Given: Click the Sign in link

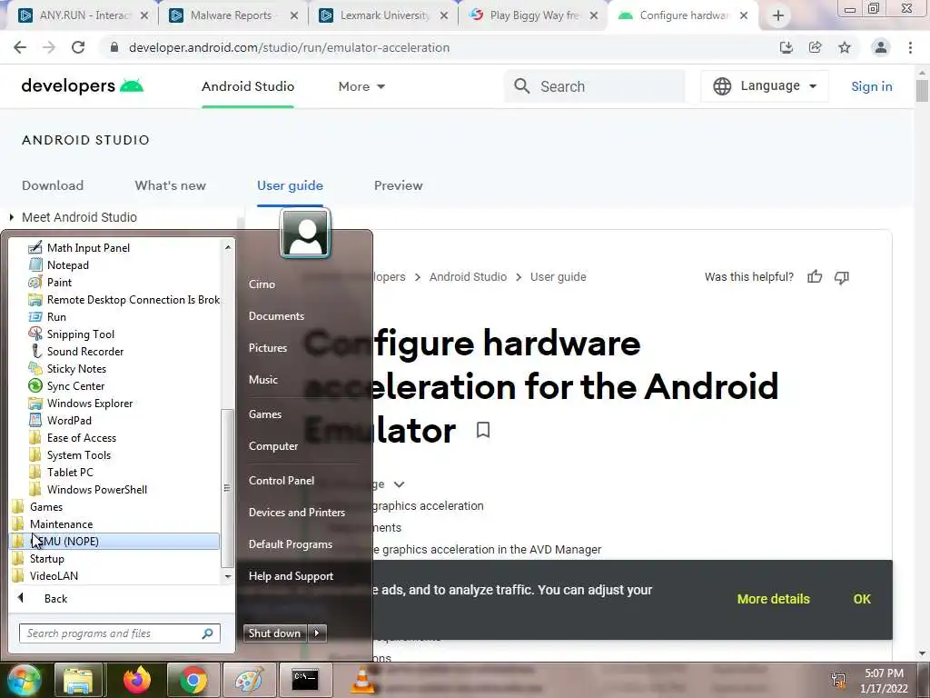Looking at the screenshot, I should [871, 86].
